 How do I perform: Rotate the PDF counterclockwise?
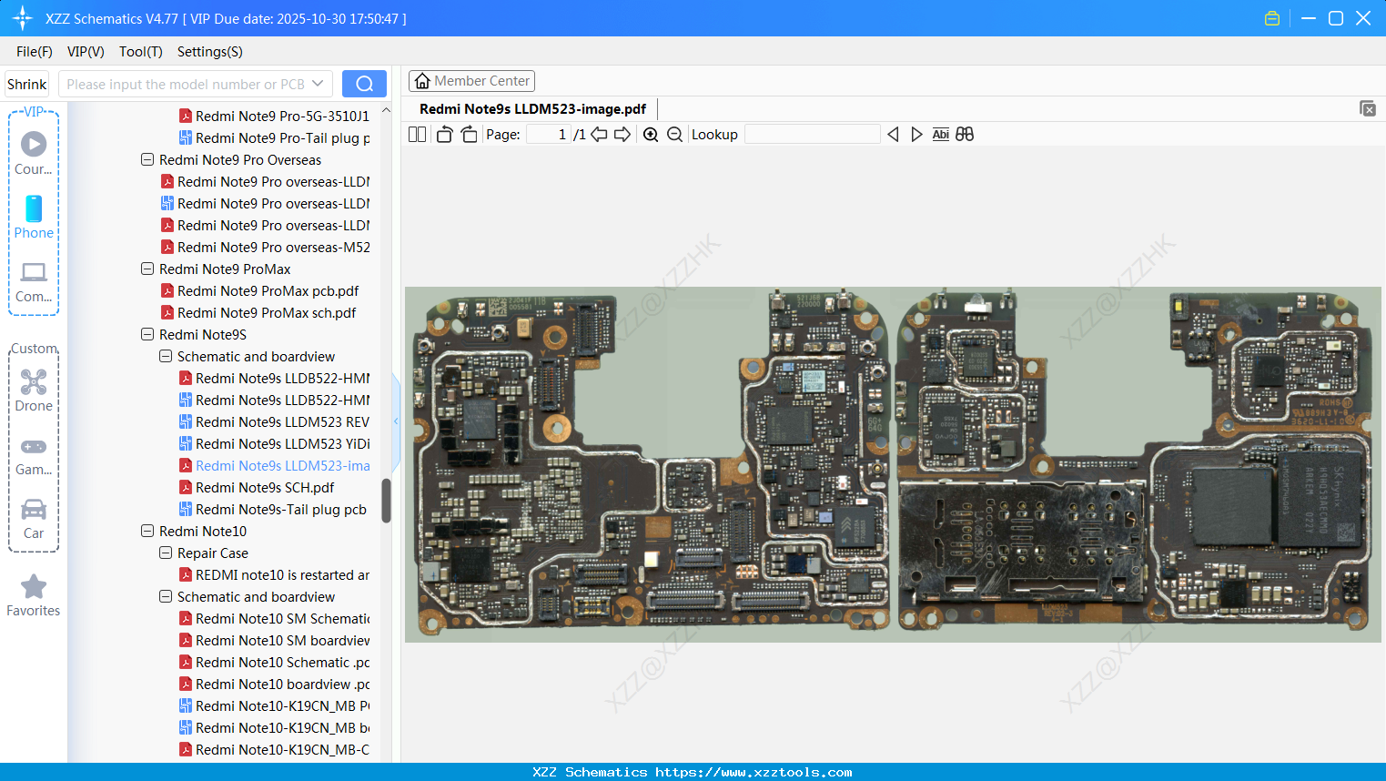point(443,134)
